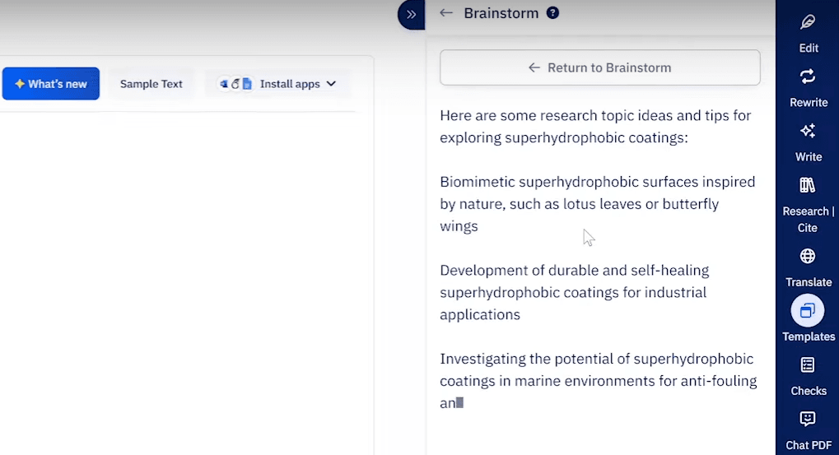Open the Templates tool
This screenshot has width=839, height=455.
[x=808, y=318]
